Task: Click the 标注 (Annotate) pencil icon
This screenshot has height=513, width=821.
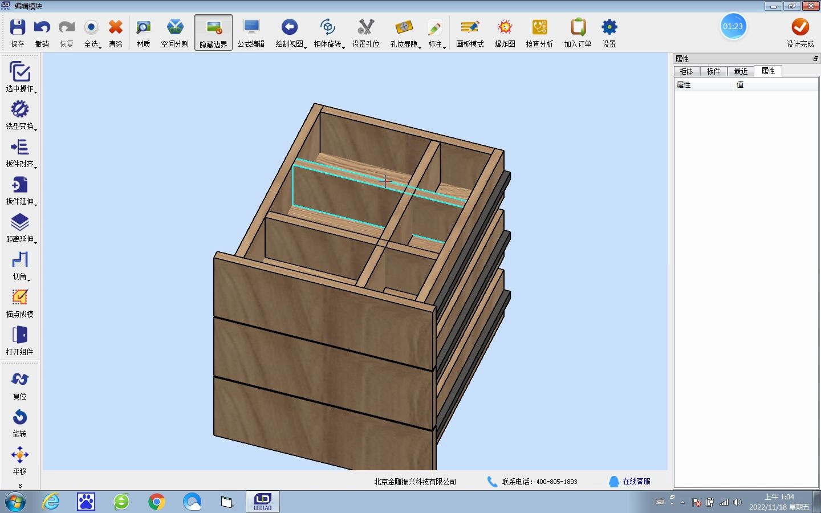Action: pos(435,27)
